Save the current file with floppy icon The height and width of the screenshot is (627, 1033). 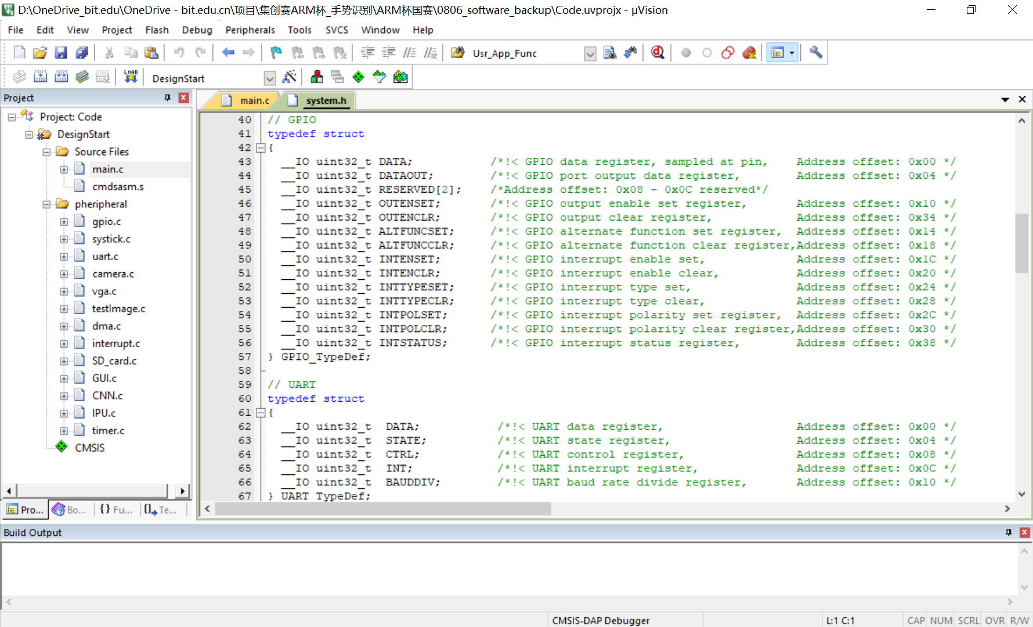(61, 53)
